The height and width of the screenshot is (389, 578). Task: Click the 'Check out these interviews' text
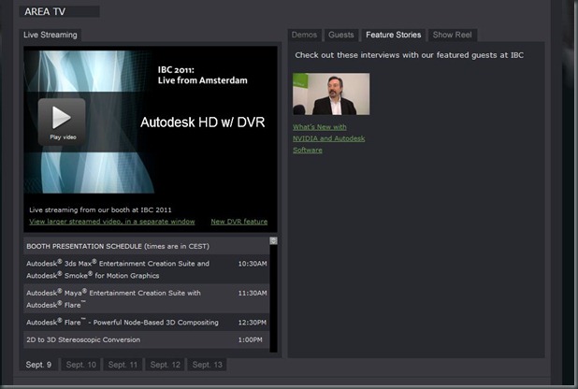[x=409, y=55]
